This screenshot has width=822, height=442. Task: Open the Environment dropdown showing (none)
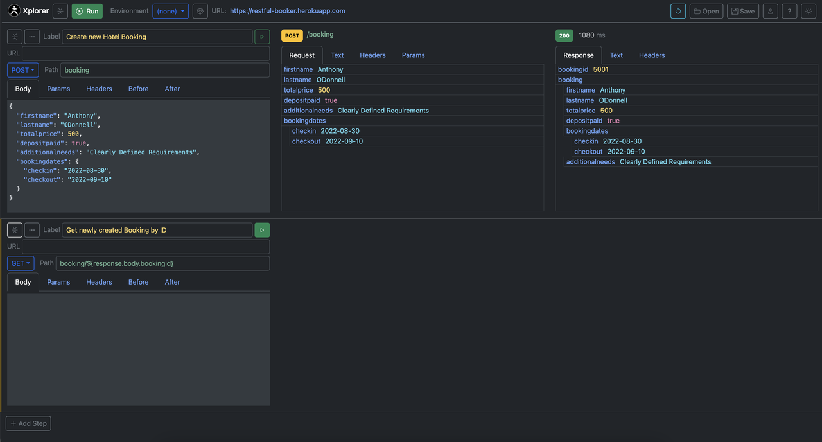point(171,11)
